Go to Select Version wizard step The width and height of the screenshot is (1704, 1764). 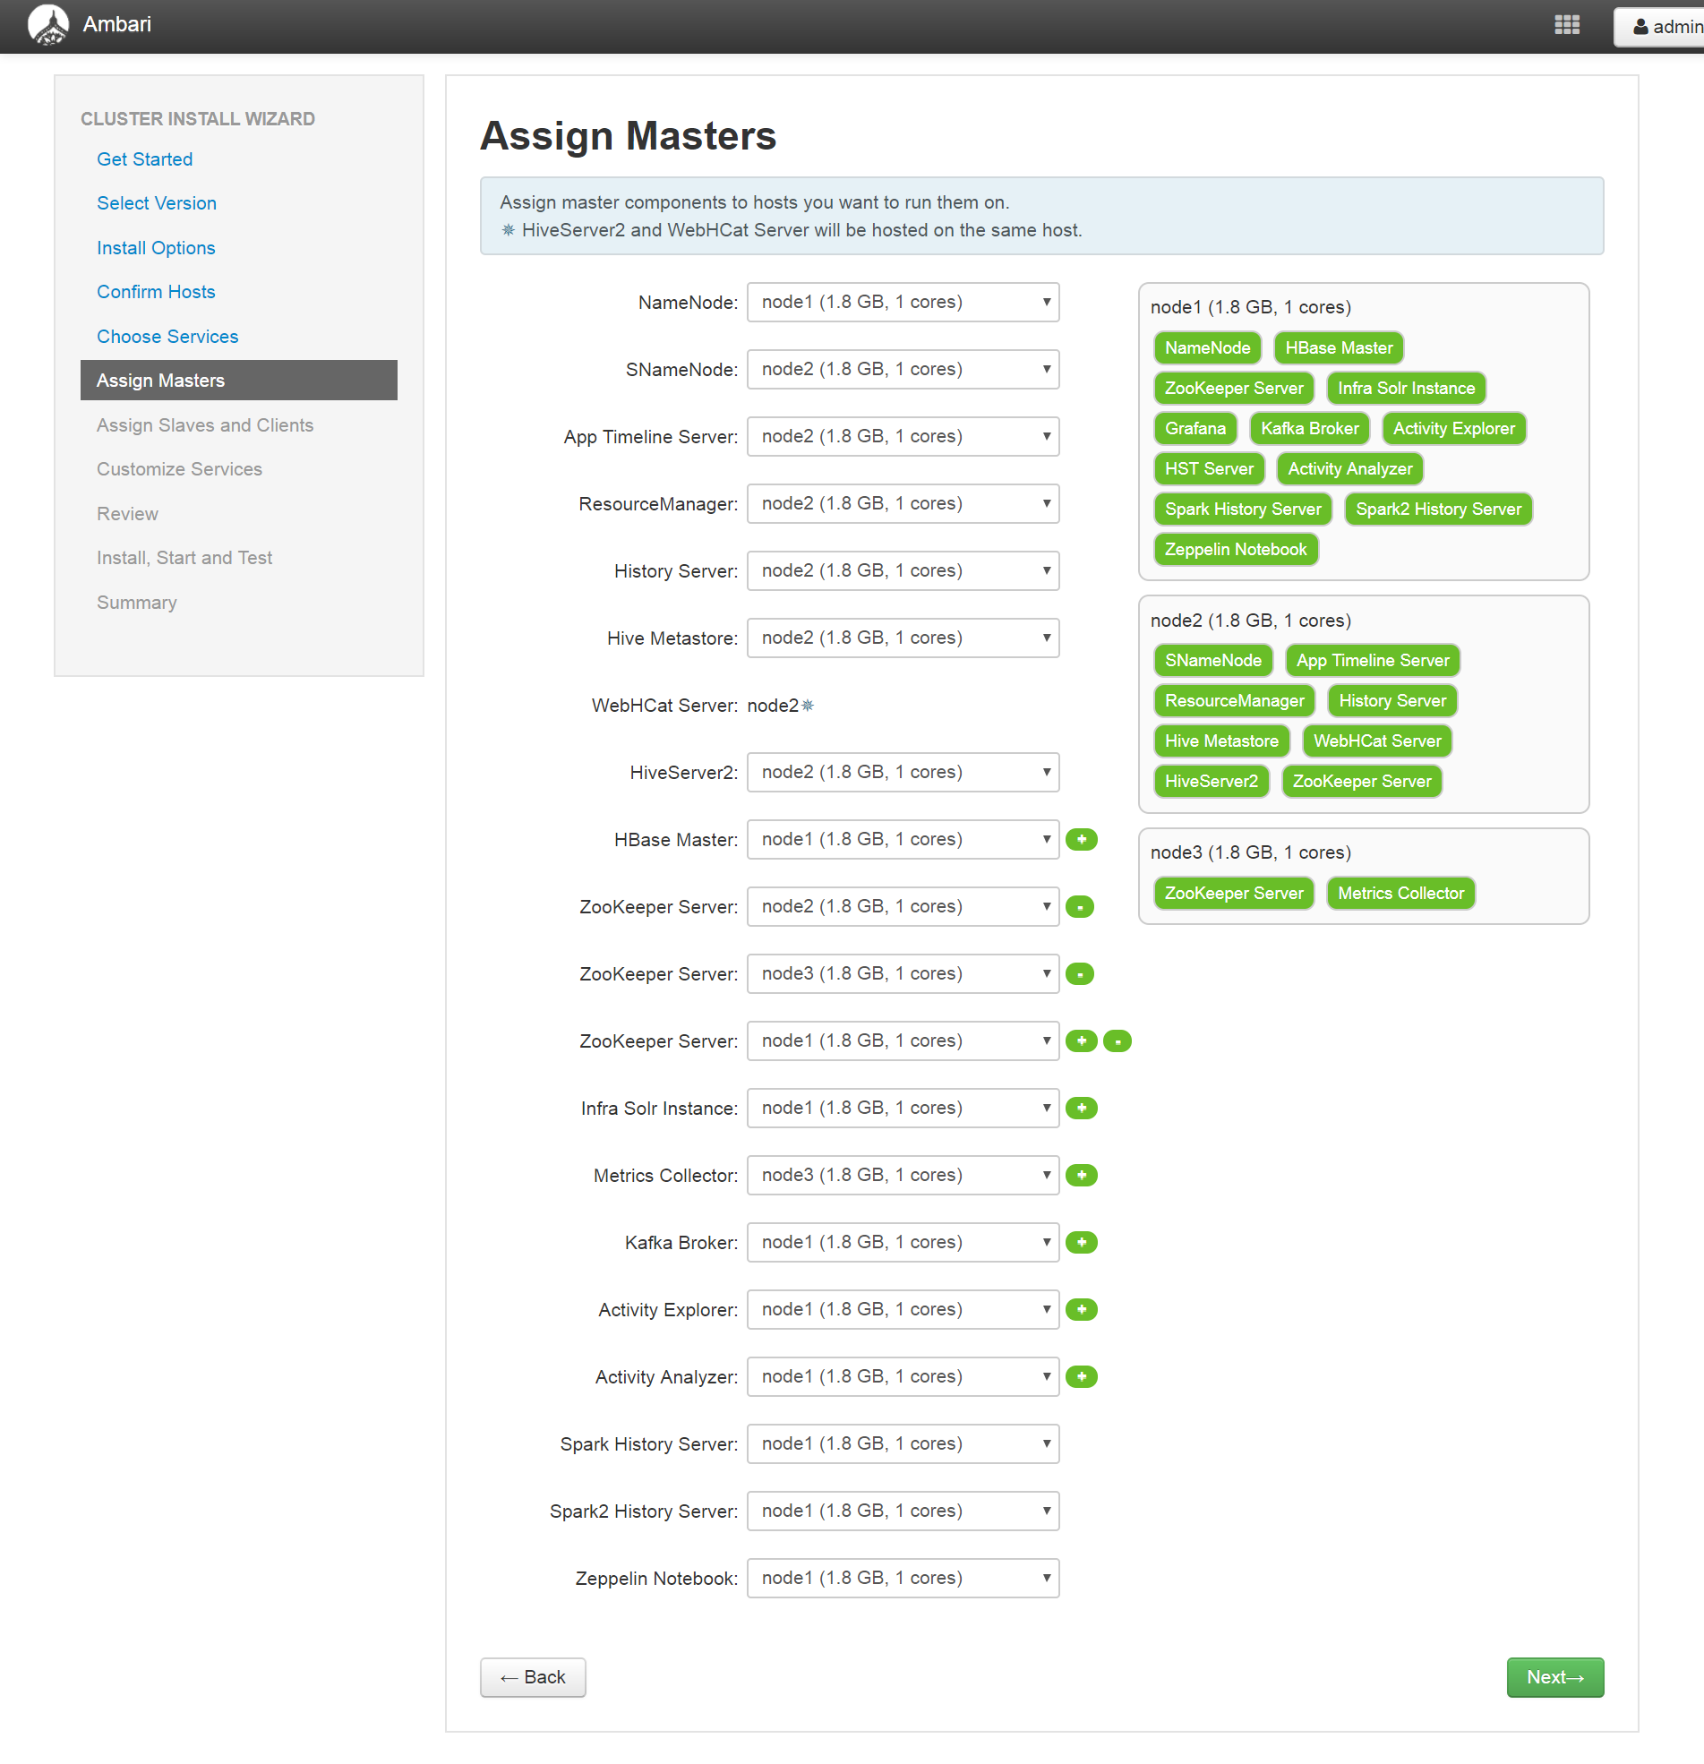click(x=157, y=203)
